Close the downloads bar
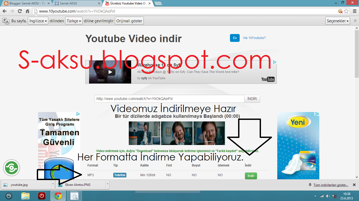 354,185
